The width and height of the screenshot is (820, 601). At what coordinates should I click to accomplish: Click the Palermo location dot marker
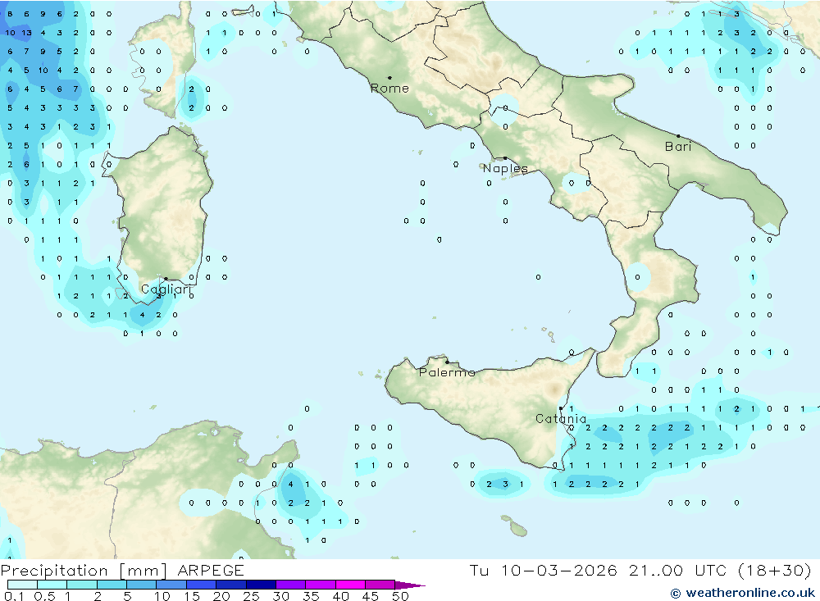pos(447,362)
